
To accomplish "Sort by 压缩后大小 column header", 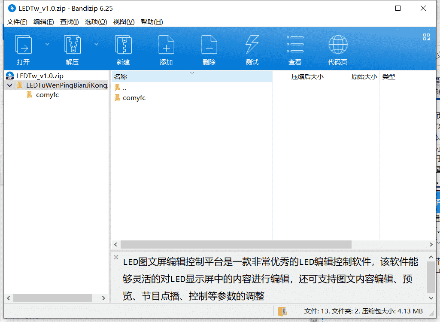I will click(299, 76).
